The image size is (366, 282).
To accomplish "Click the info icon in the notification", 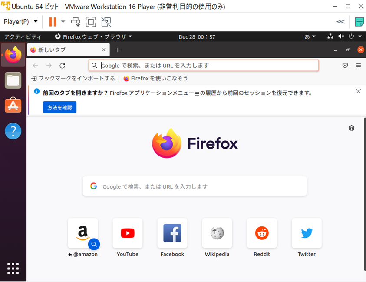I will (x=36, y=91).
